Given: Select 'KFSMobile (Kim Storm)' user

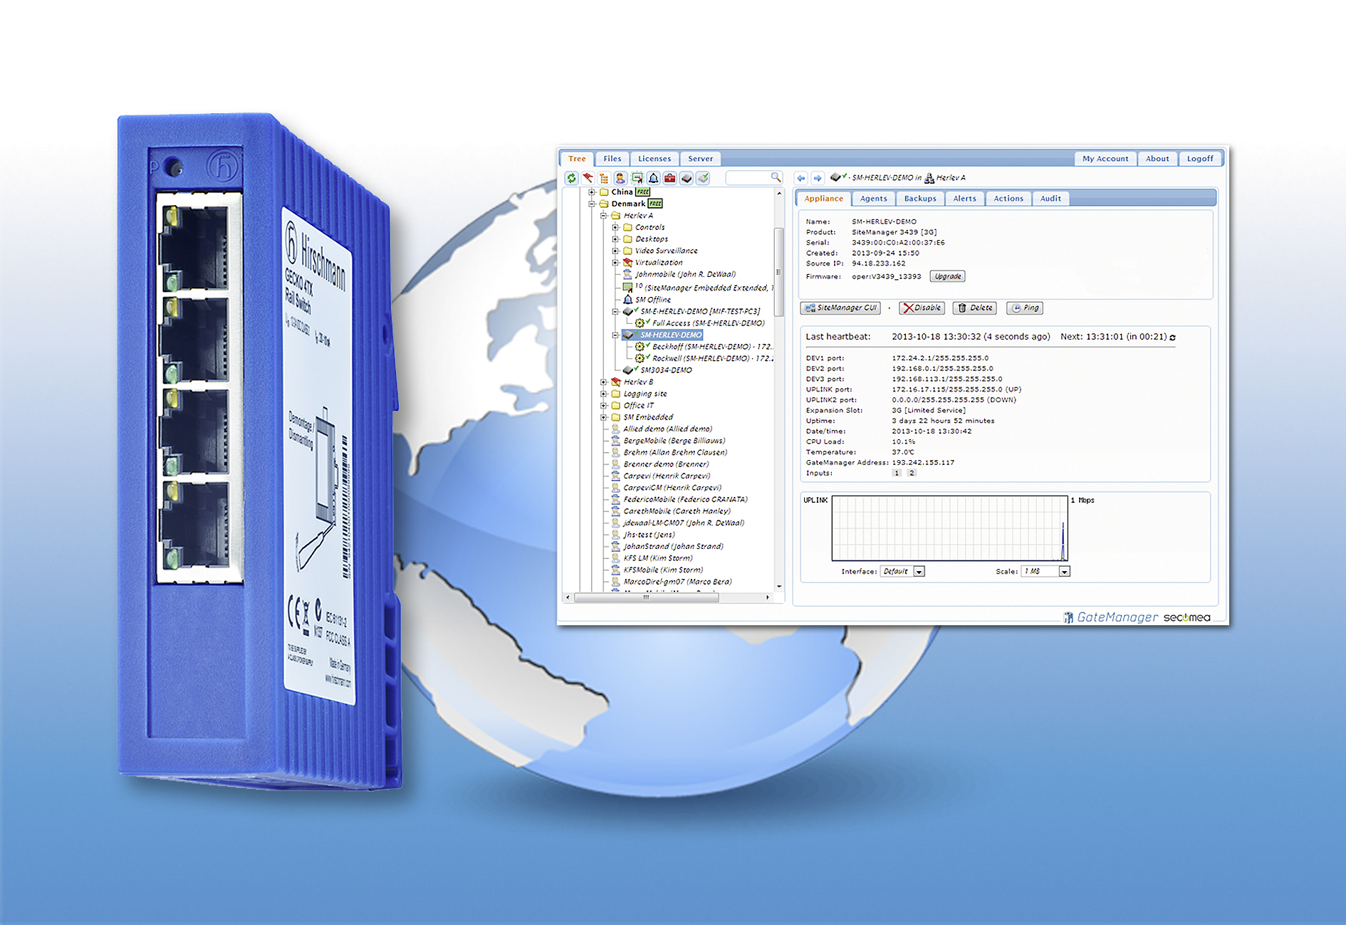Looking at the screenshot, I should point(663,570).
